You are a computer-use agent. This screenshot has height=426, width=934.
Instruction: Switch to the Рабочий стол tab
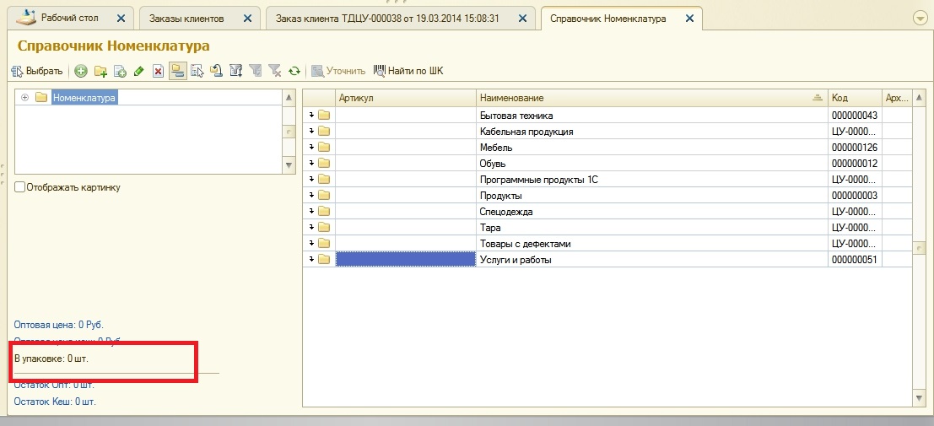tap(69, 18)
